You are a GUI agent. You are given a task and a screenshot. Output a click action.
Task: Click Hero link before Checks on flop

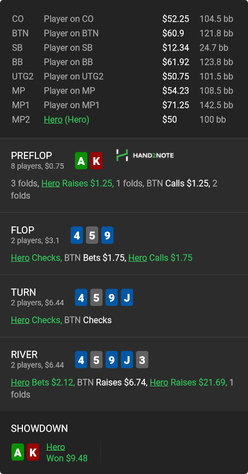pos(20,258)
